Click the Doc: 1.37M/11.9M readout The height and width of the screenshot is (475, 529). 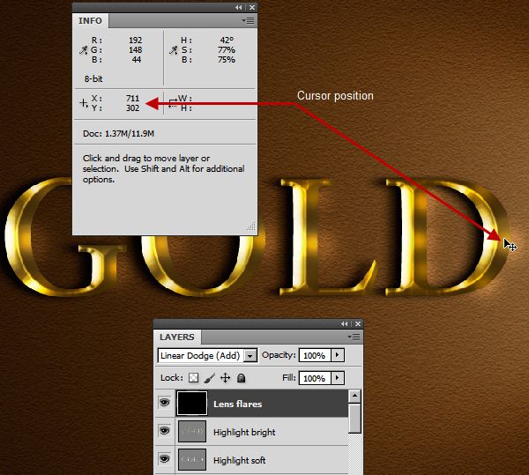pos(118,134)
